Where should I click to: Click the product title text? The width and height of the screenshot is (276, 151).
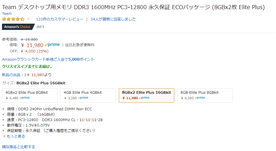(x=133, y=7)
